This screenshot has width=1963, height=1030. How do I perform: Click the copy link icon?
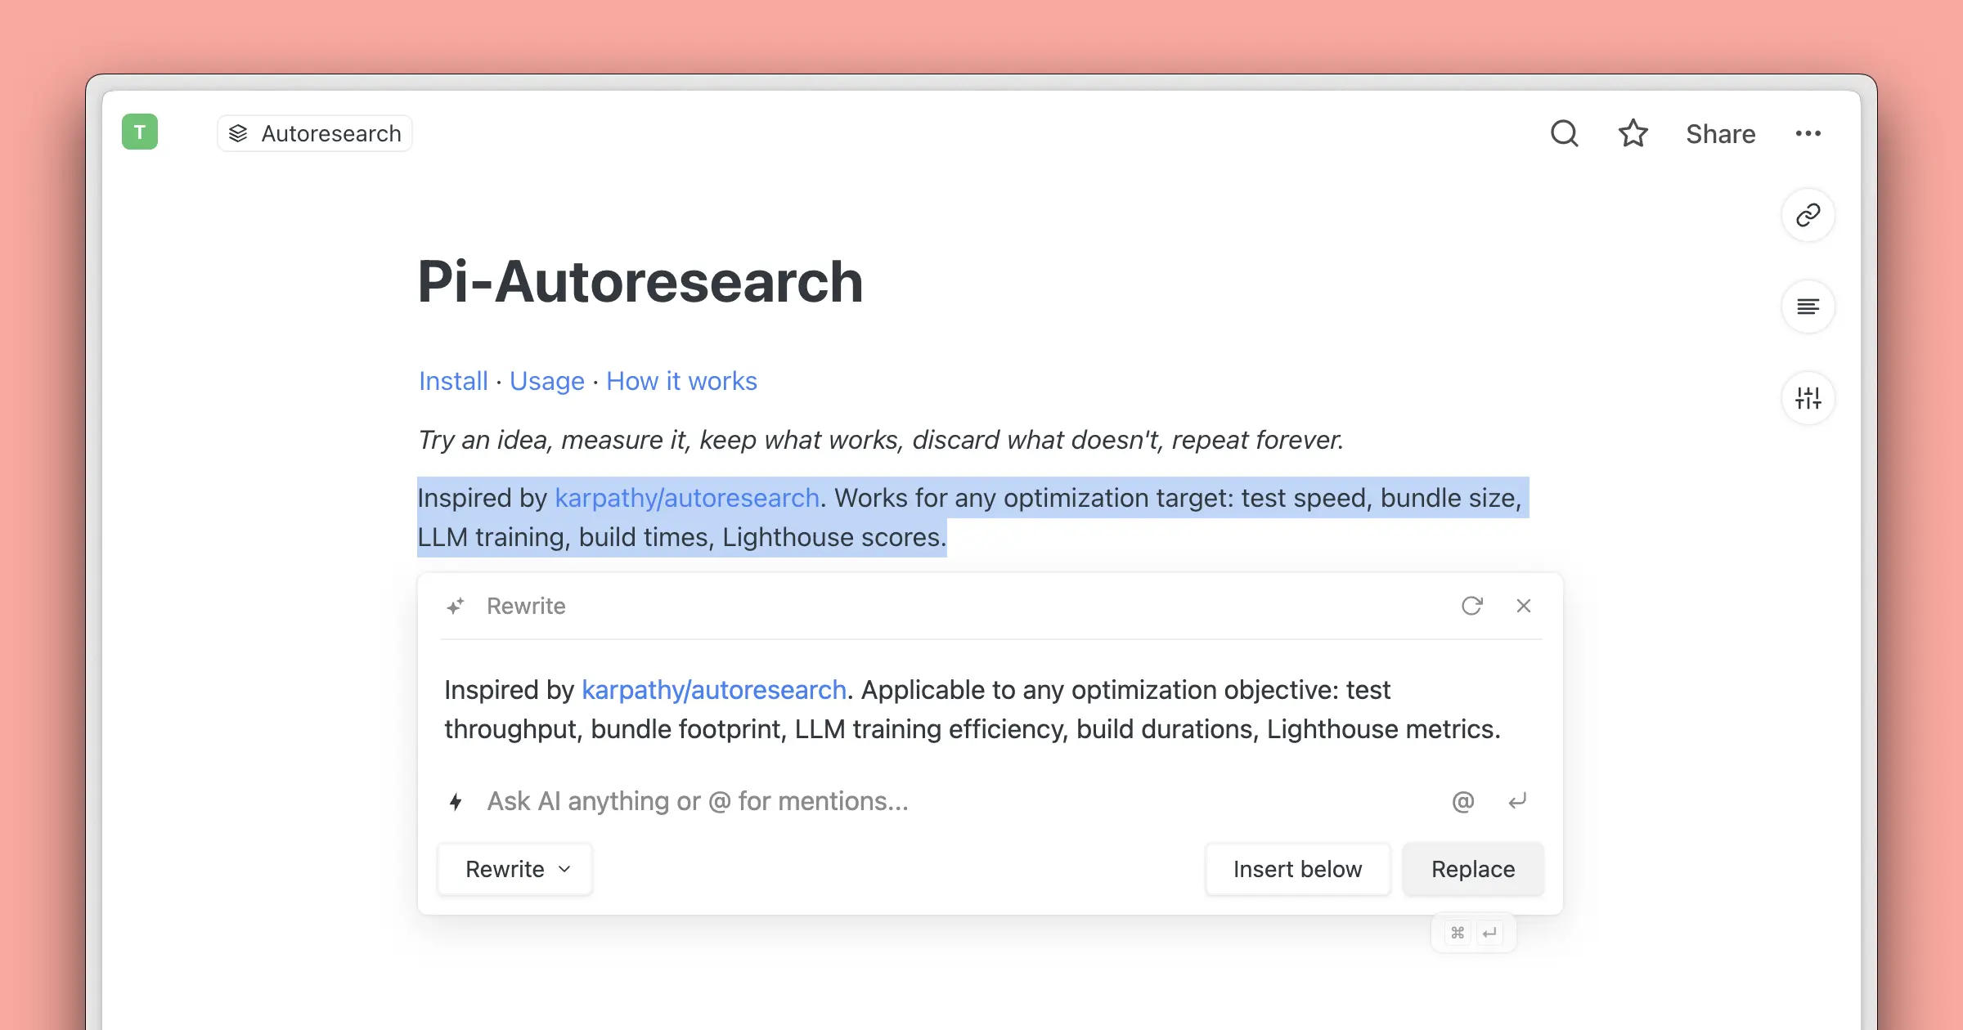point(1808,215)
